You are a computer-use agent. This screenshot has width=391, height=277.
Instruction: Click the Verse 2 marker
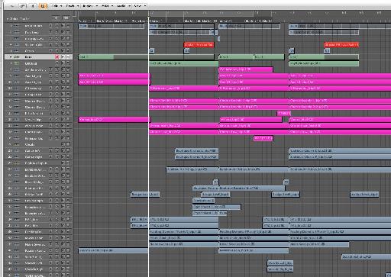click(225, 21)
